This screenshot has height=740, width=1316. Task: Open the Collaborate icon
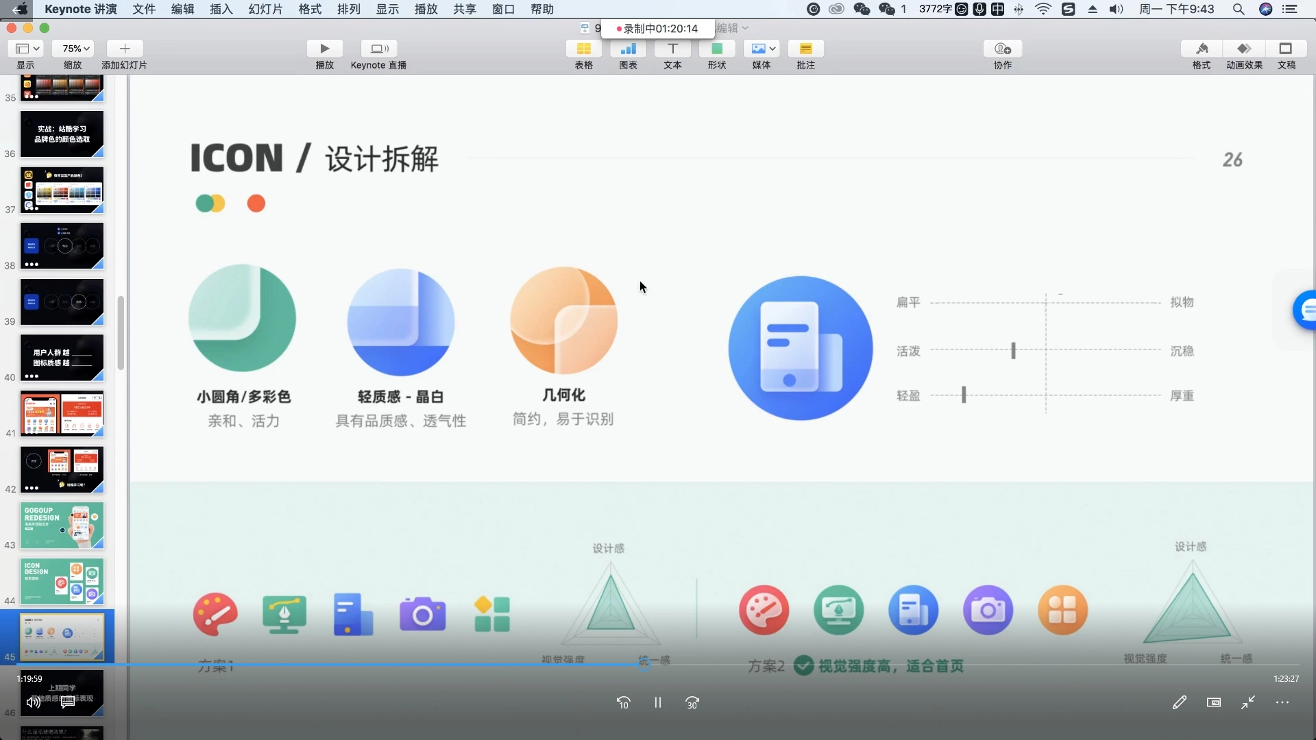click(x=1003, y=49)
